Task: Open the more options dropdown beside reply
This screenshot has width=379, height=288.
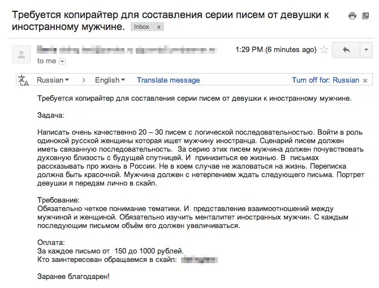Action: 366,50
